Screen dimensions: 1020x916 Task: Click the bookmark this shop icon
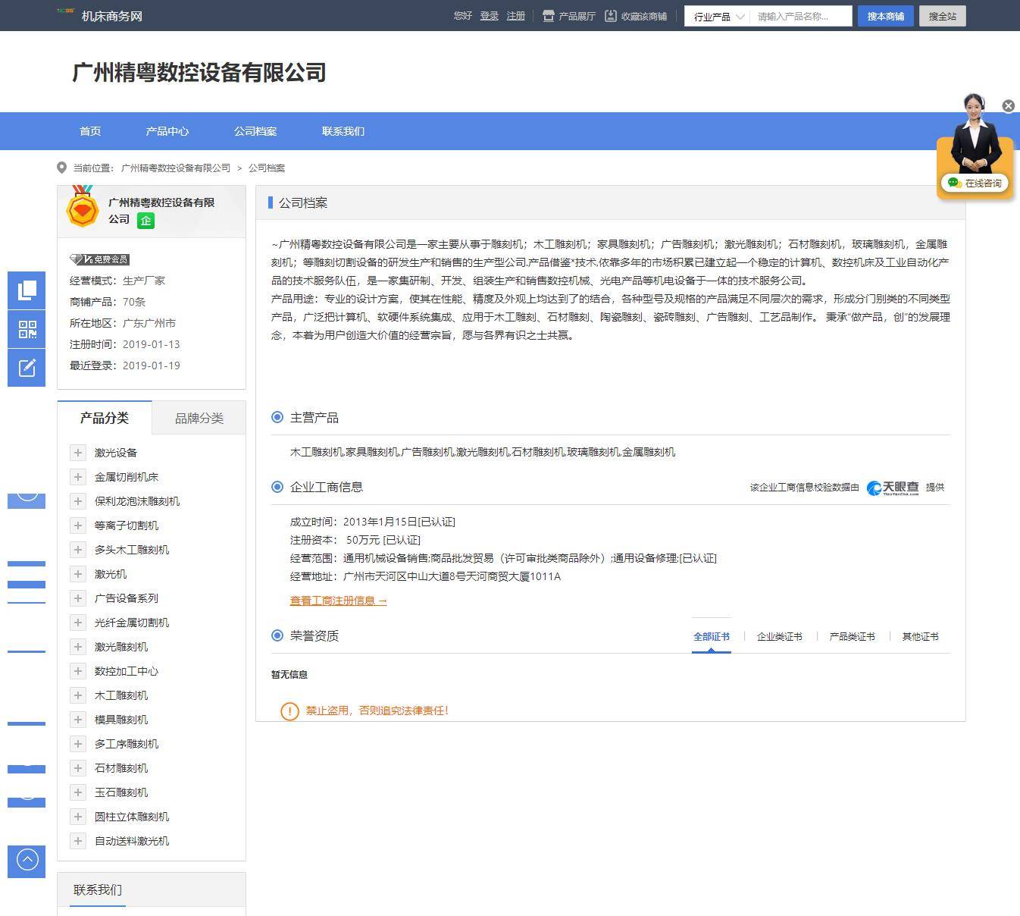(611, 16)
